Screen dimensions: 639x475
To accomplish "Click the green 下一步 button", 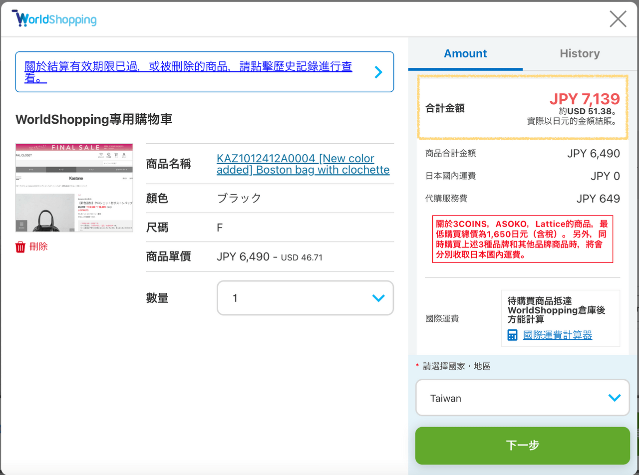I will point(523,446).
